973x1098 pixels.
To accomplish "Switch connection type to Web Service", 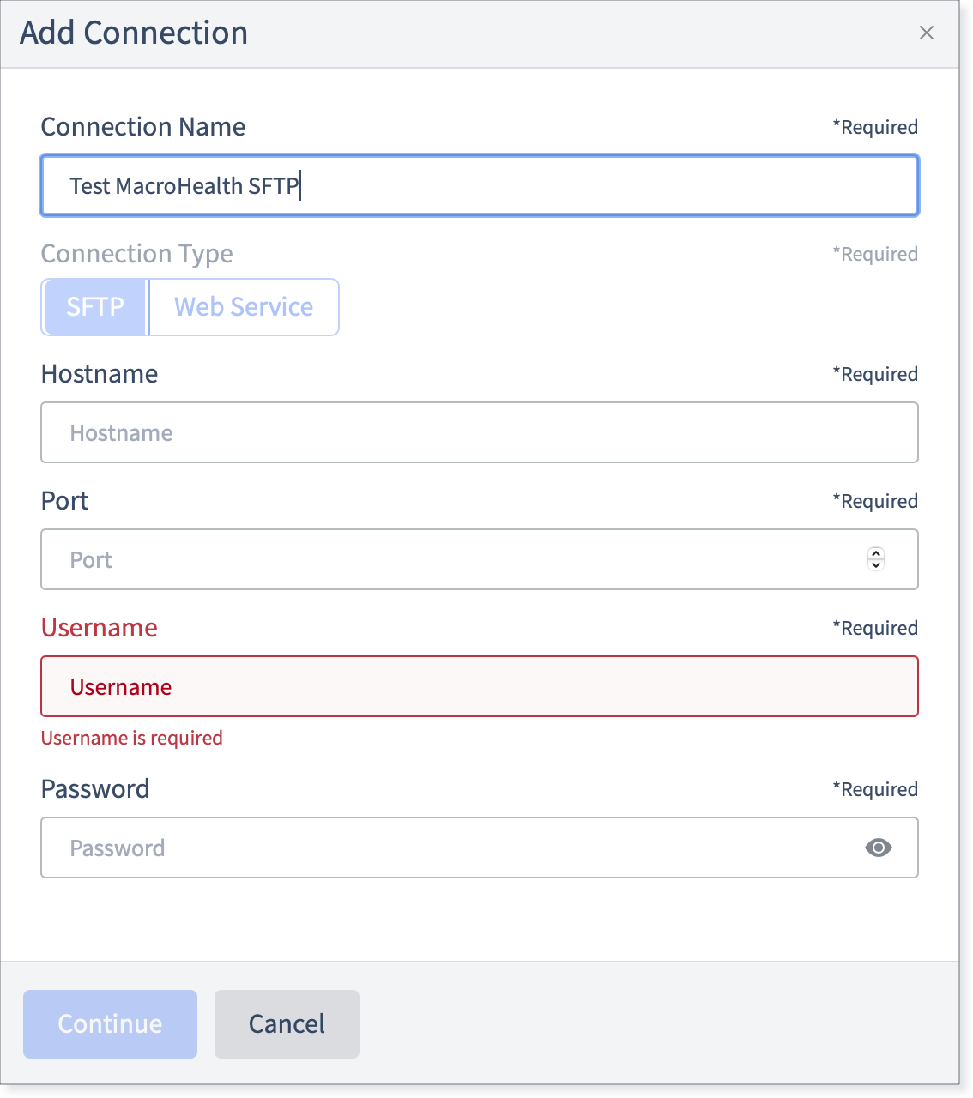I will point(244,307).
